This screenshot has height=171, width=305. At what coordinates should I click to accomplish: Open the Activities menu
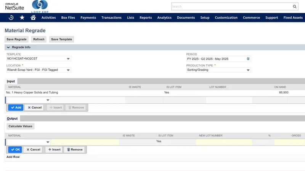coord(49,17)
